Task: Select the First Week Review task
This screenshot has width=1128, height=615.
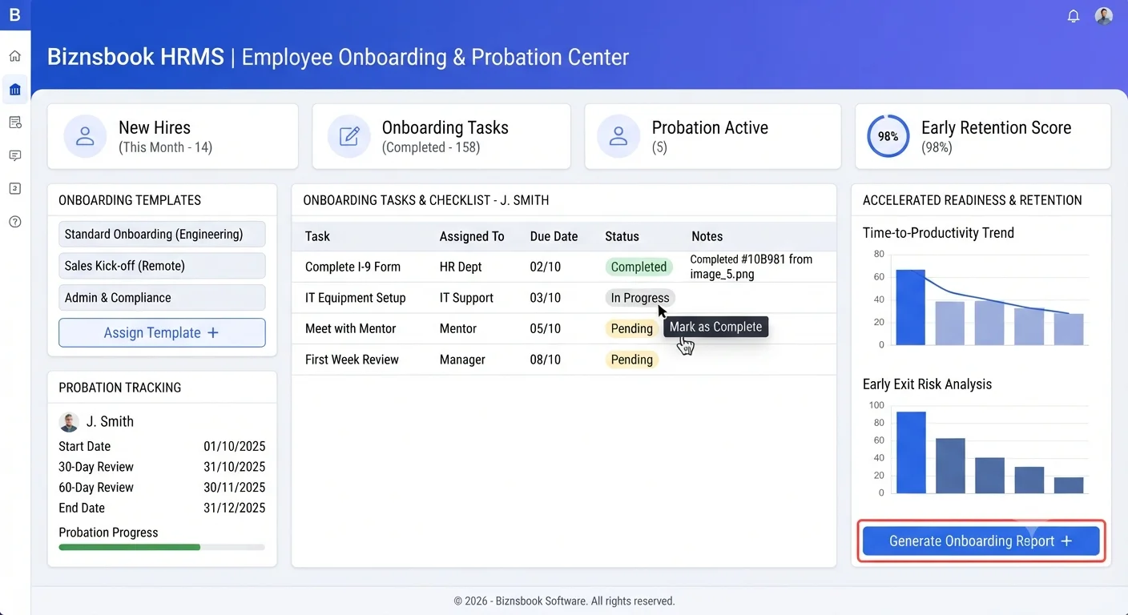Action: click(x=352, y=360)
